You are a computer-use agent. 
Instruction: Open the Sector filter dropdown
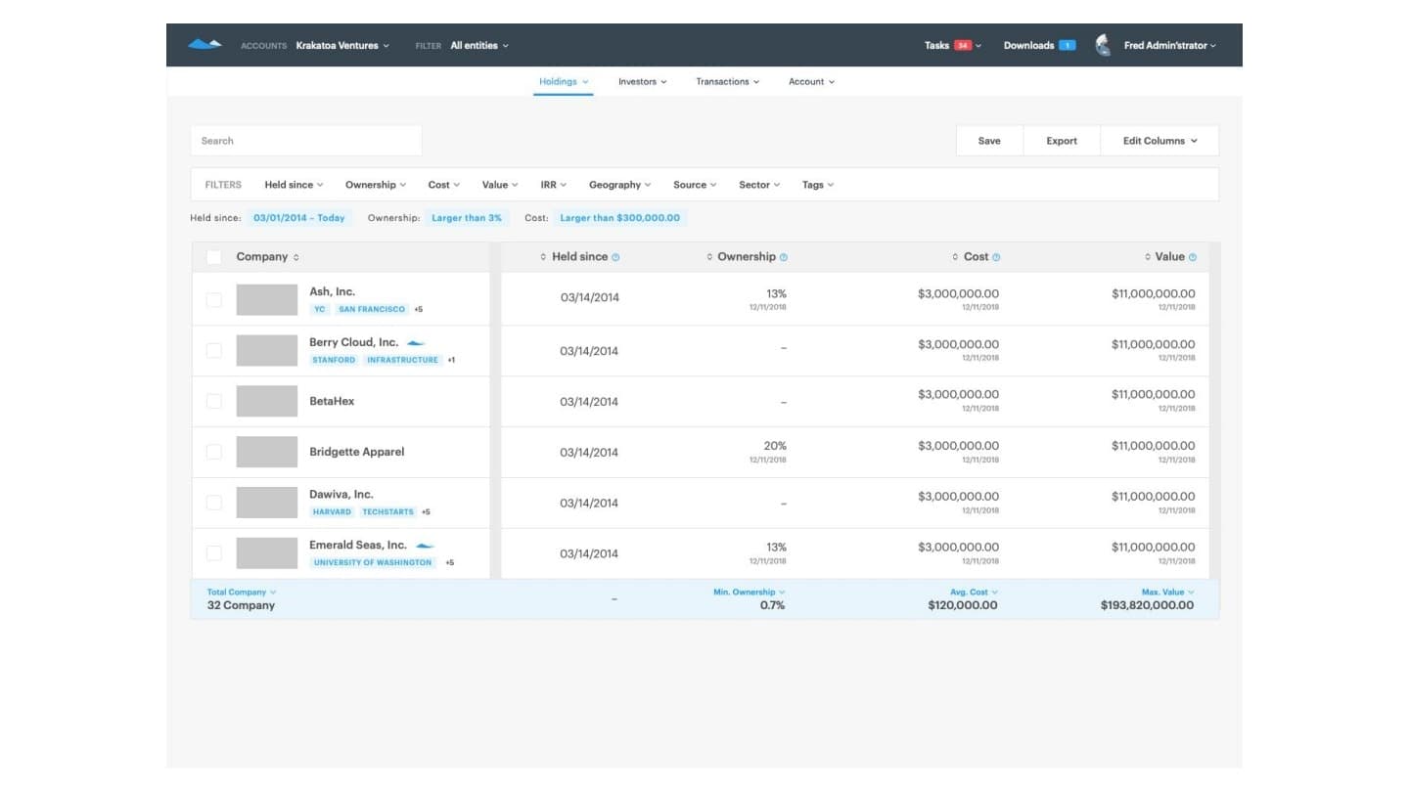click(x=759, y=185)
